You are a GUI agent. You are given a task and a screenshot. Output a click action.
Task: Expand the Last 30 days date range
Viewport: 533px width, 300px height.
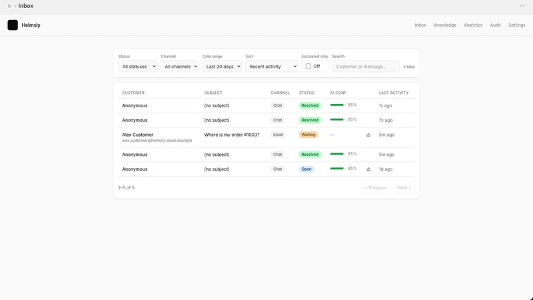(222, 66)
